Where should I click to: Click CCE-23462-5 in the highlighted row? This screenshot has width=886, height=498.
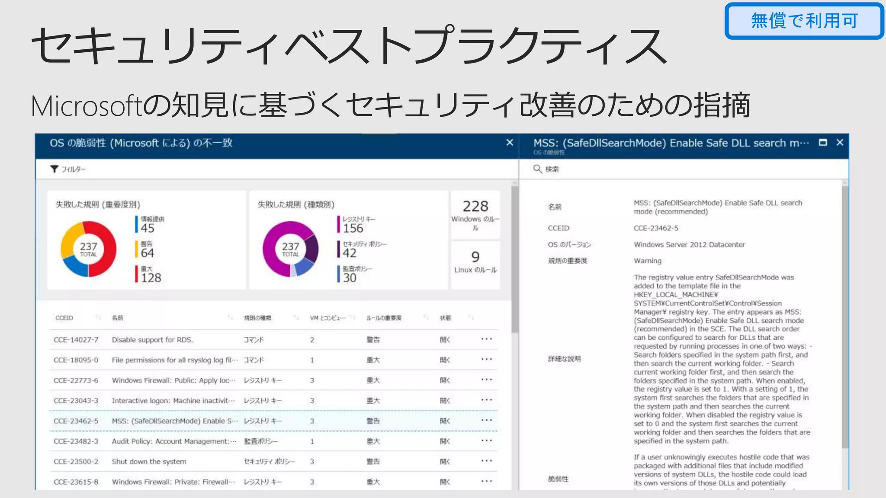coord(76,421)
